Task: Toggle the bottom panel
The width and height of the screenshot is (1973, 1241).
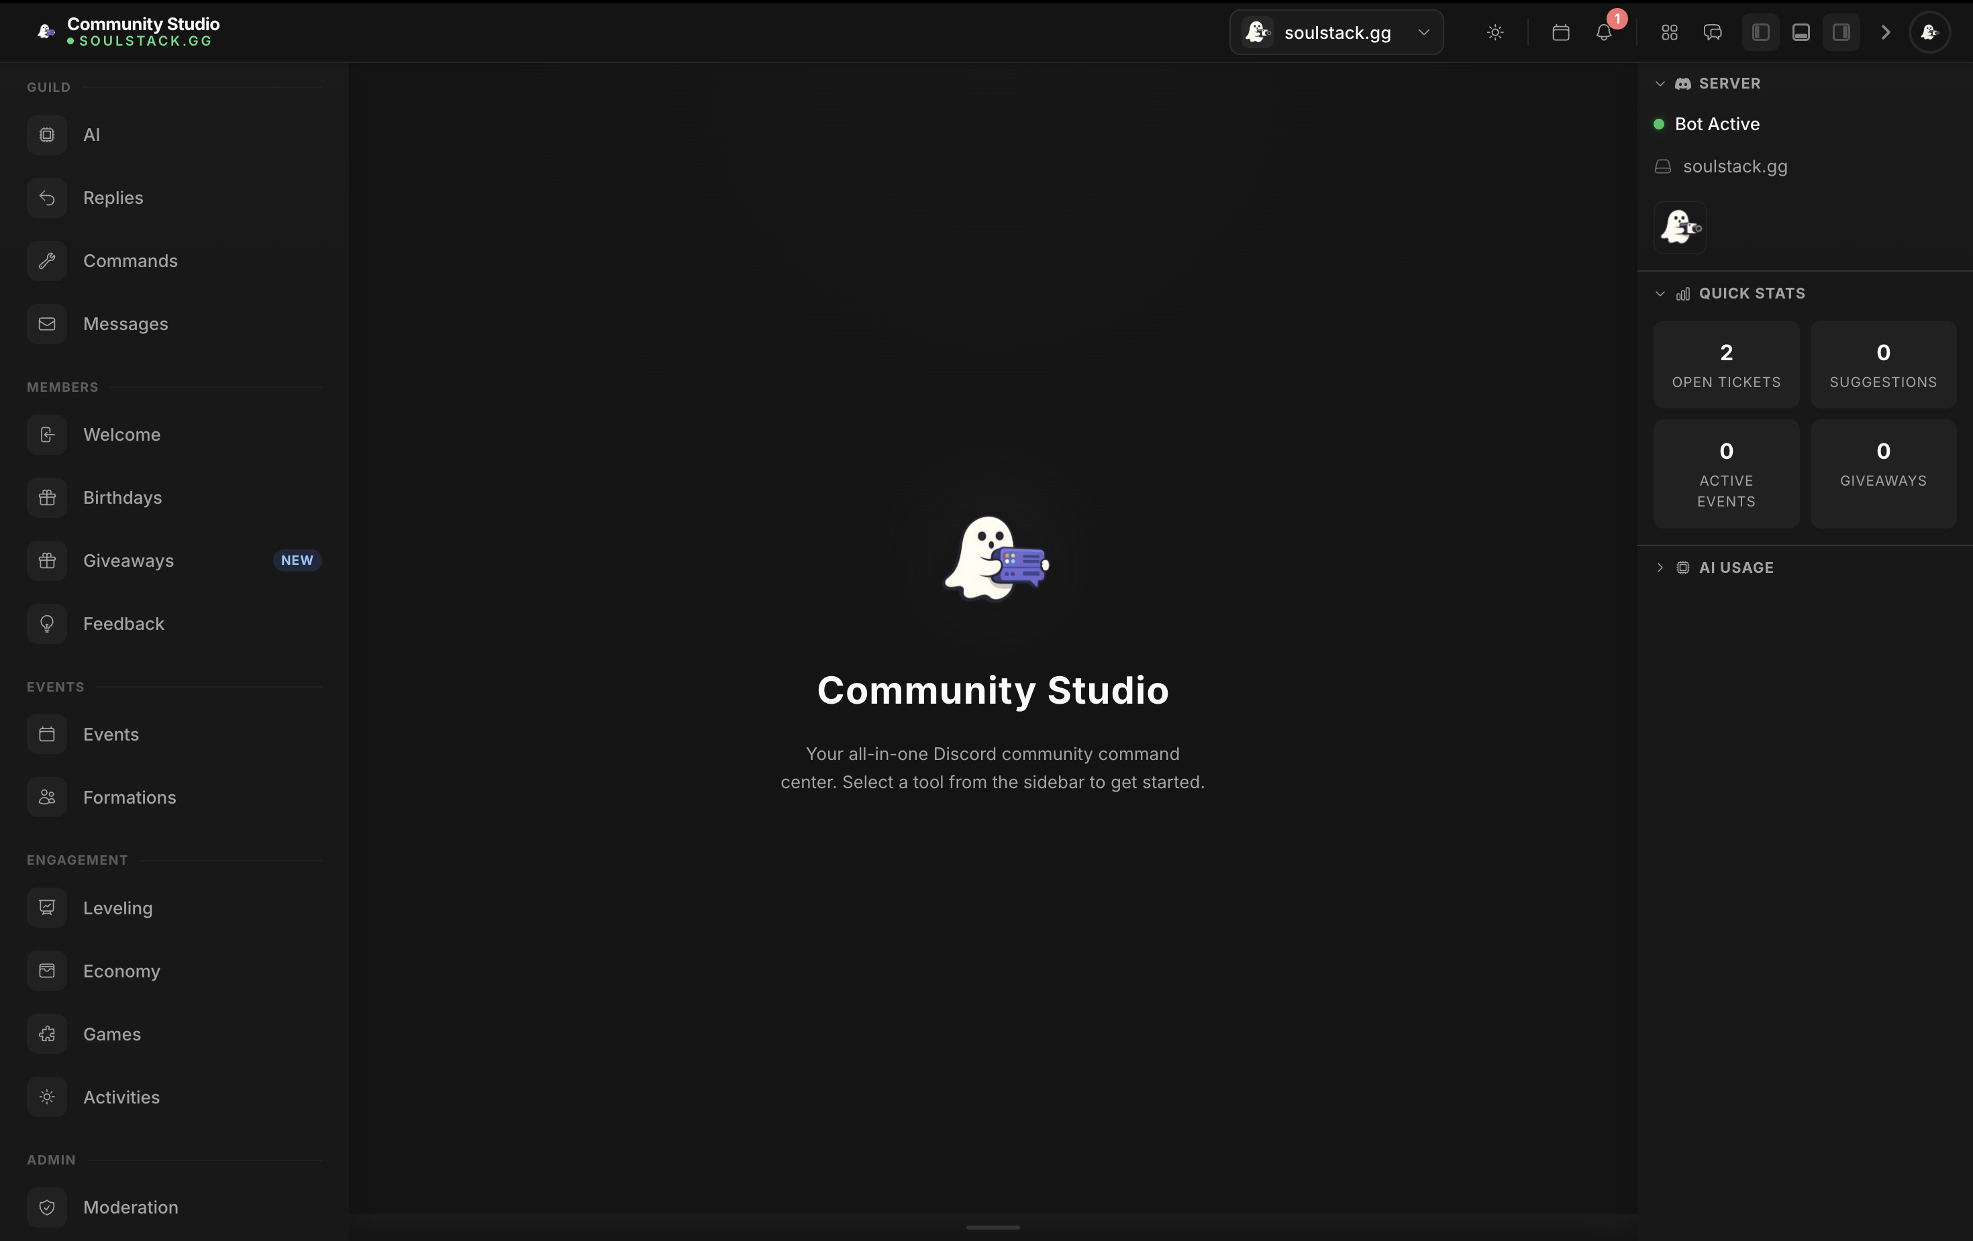Action: pyautogui.click(x=1801, y=33)
